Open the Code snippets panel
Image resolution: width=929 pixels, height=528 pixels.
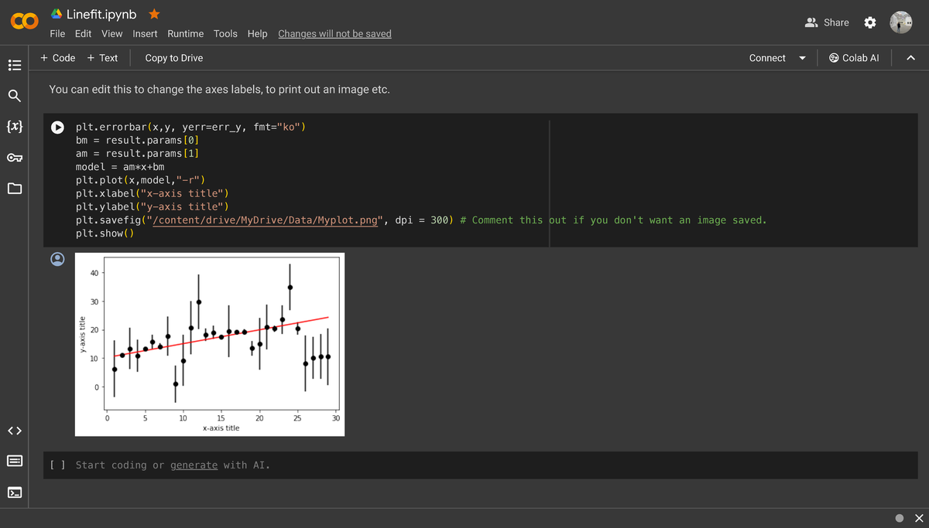[x=14, y=431]
